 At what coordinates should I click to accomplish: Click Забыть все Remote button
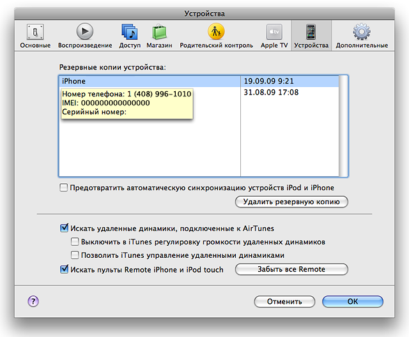(291, 269)
